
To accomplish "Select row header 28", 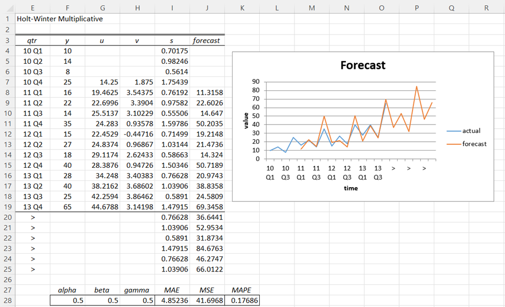I will click(7, 301).
